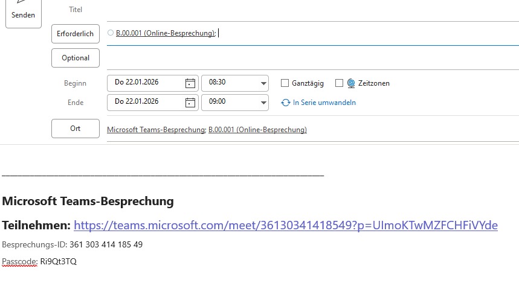Image resolution: width=519 pixels, height=283 pixels.
Task: Expand the 08:30 start time dropdown
Action: tap(263, 83)
